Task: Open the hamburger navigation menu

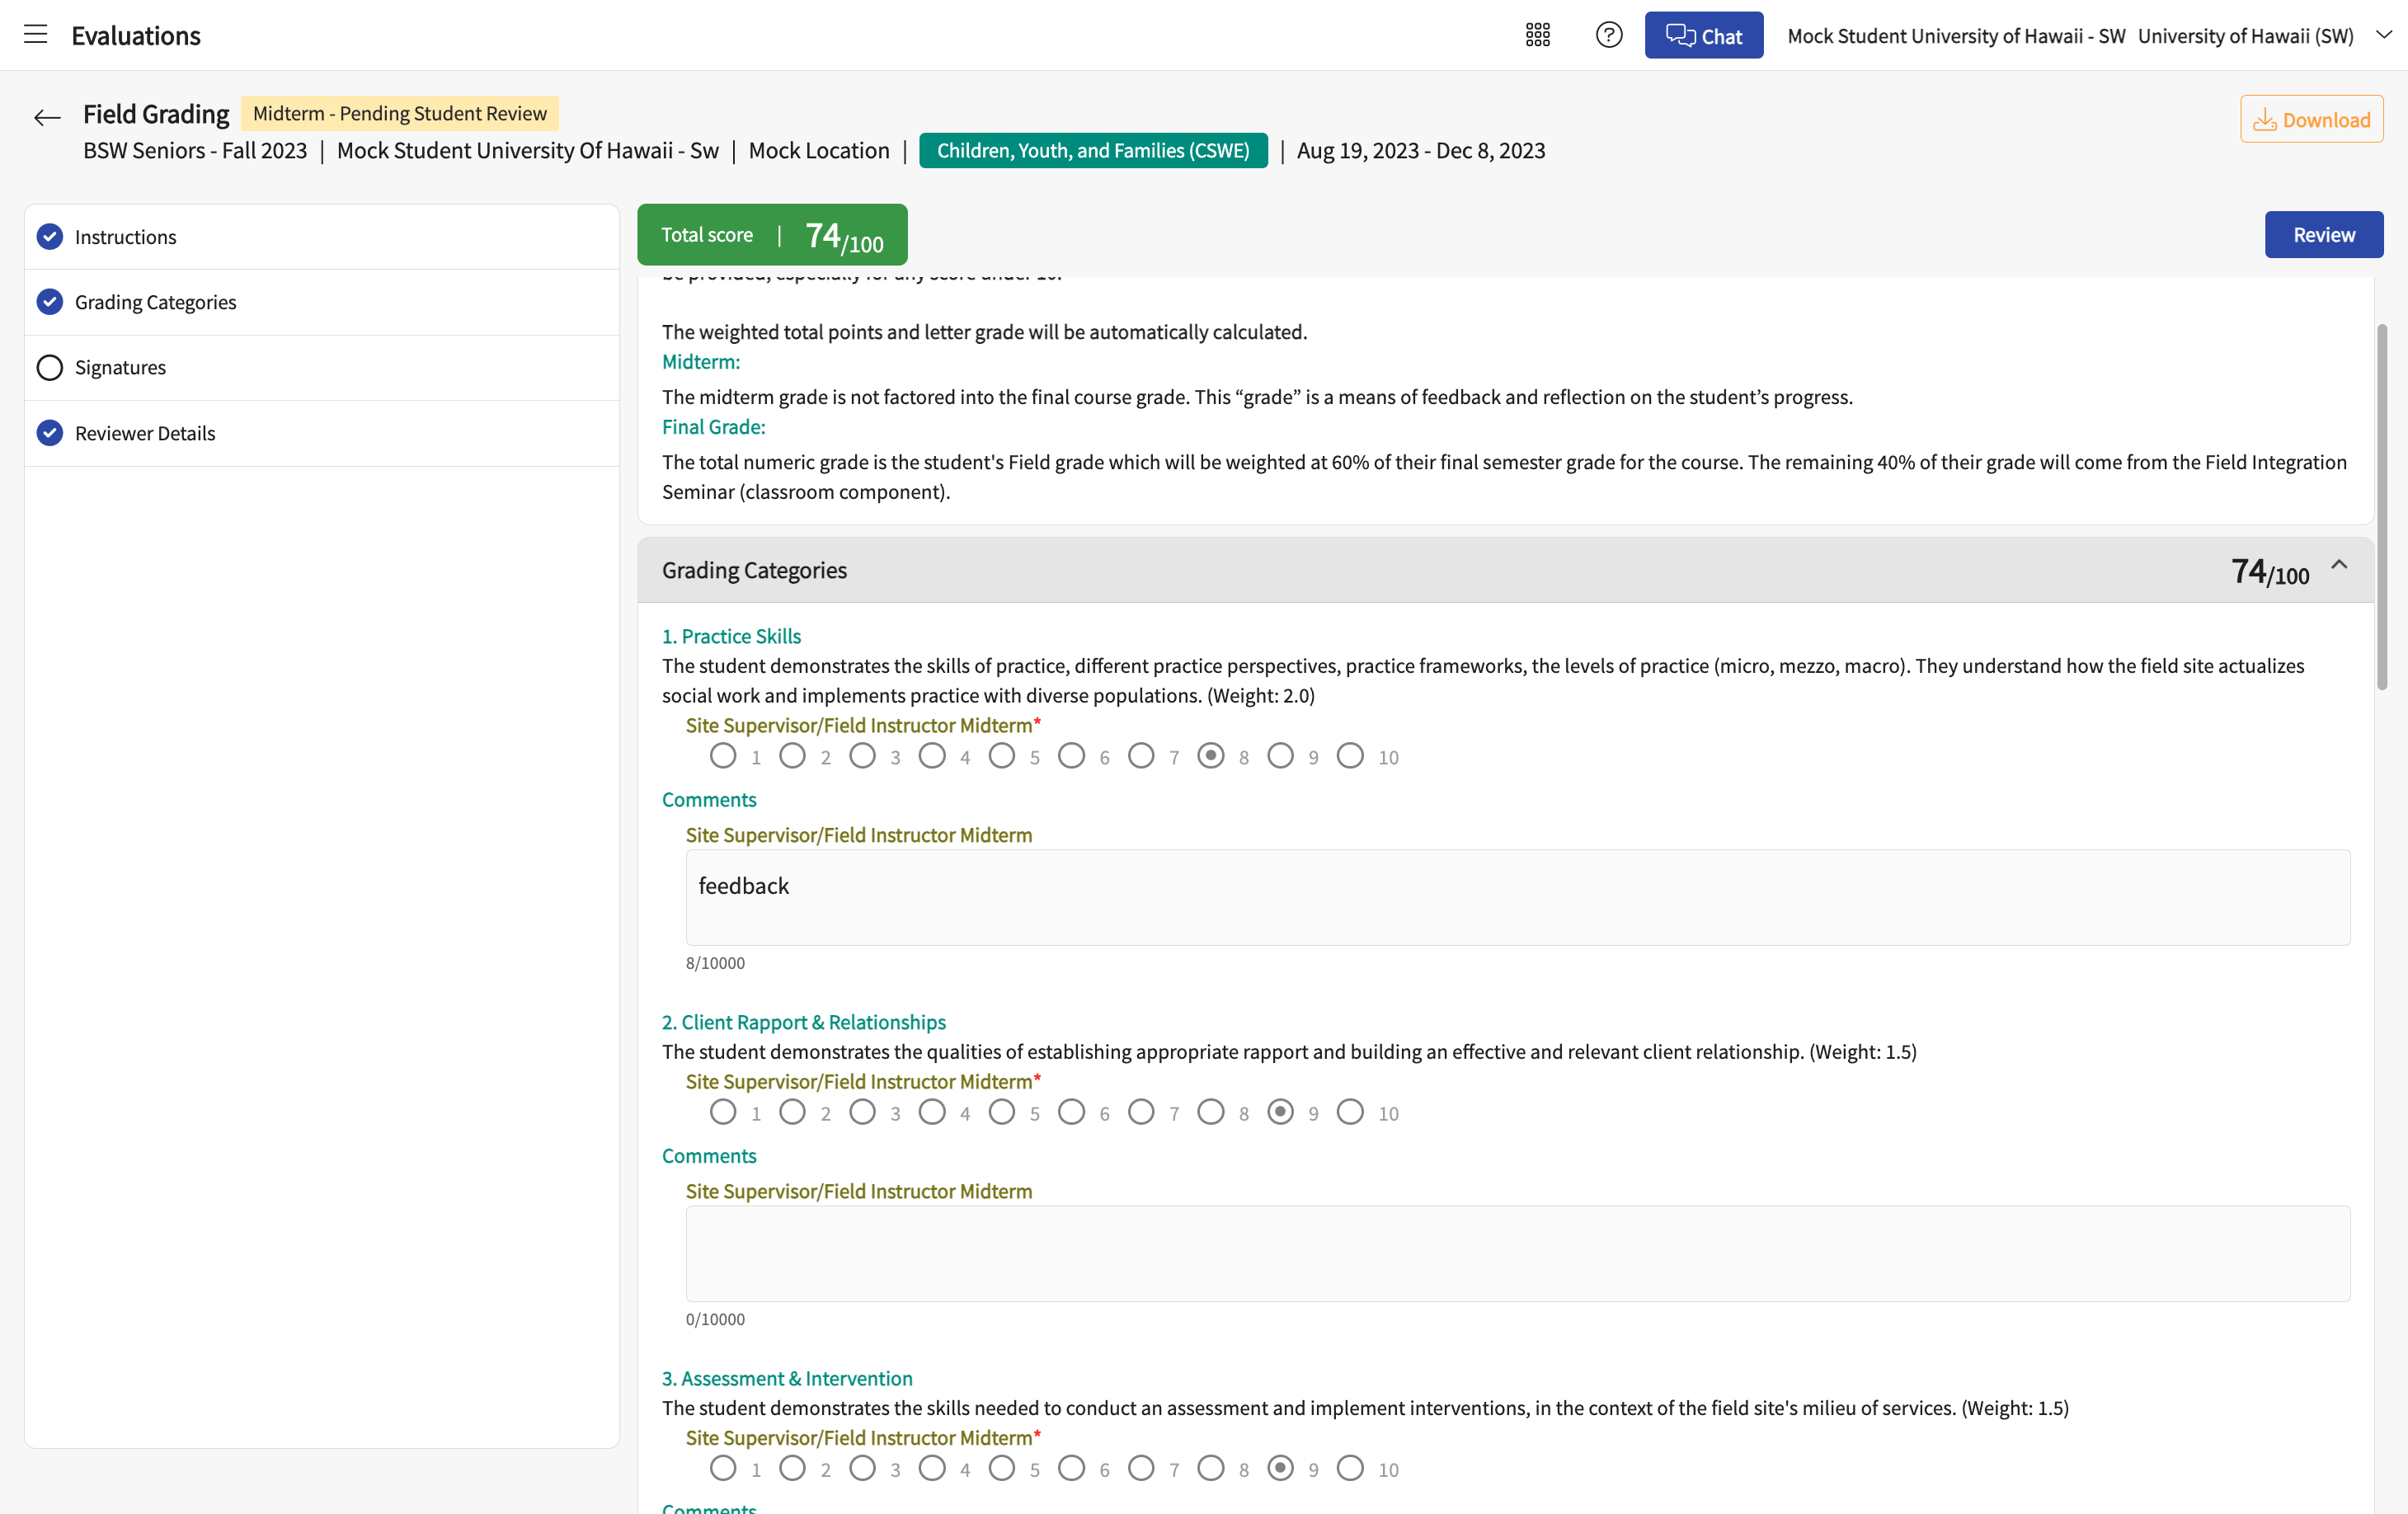Action: coord(36,35)
